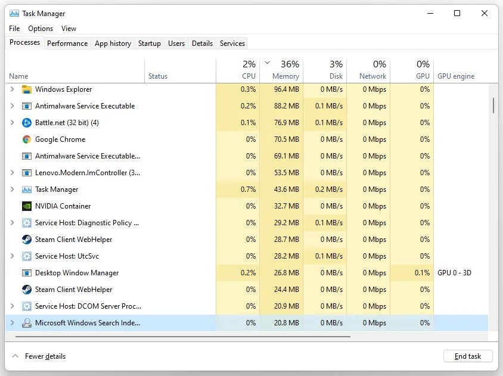The width and height of the screenshot is (503, 376).
Task: Switch to the Users tab
Action: coord(176,43)
